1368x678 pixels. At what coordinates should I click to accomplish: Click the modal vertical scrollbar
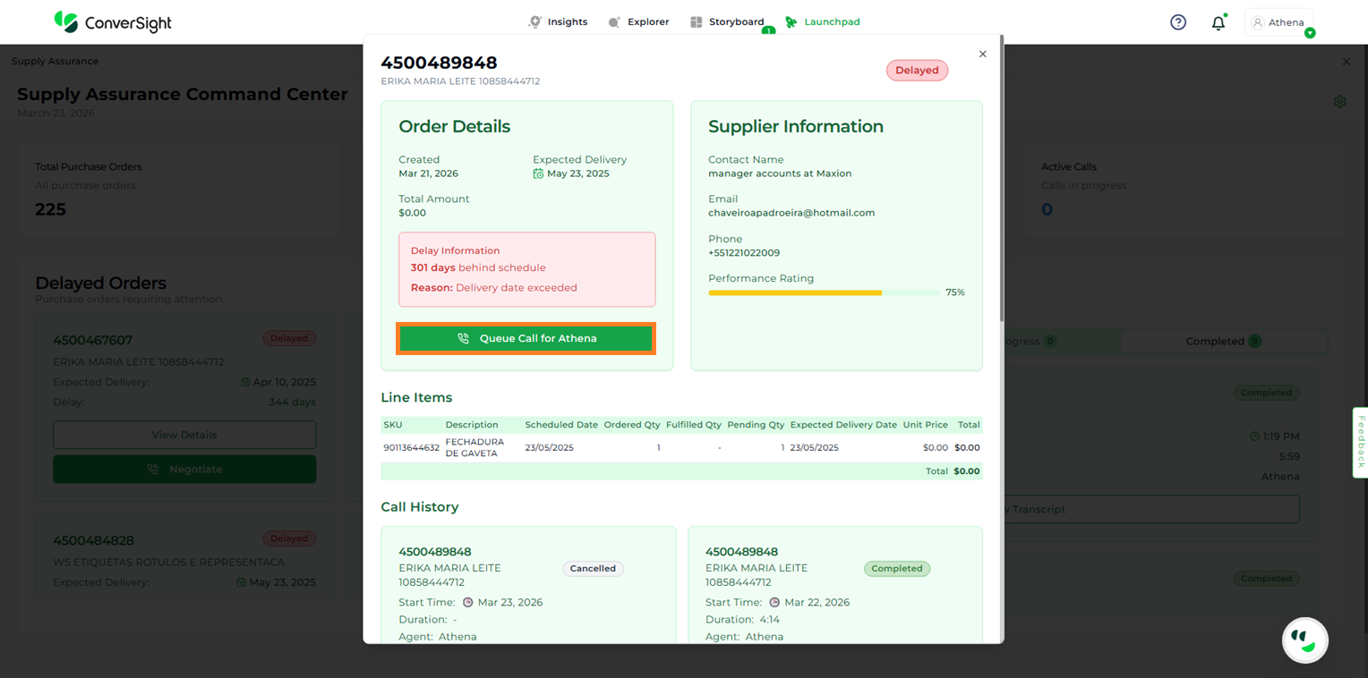click(1002, 179)
